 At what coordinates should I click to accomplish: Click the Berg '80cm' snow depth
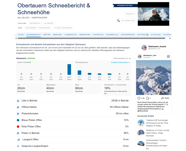tap(79, 88)
